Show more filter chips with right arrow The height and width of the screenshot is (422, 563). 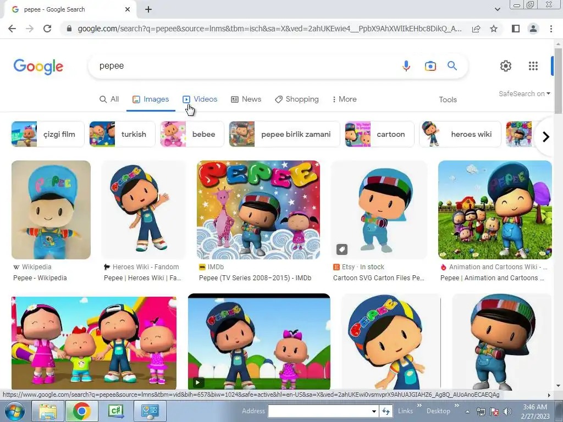click(546, 137)
